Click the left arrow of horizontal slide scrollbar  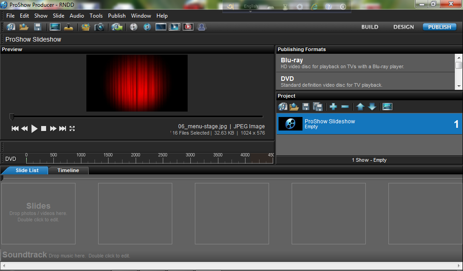click(4, 266)
